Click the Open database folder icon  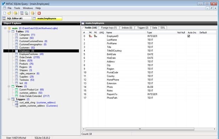click(x=9, y=13)
